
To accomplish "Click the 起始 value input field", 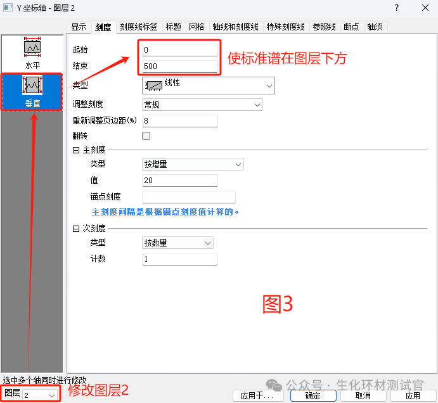I will click(180, 50).
